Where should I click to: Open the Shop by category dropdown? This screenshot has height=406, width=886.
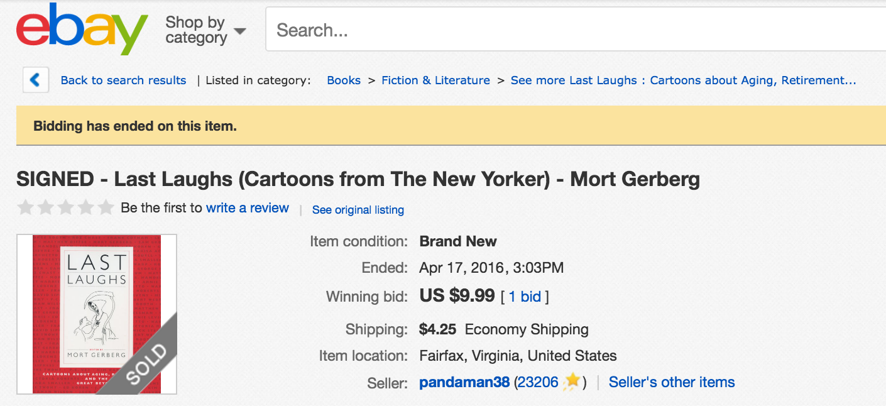click(195, 30)
